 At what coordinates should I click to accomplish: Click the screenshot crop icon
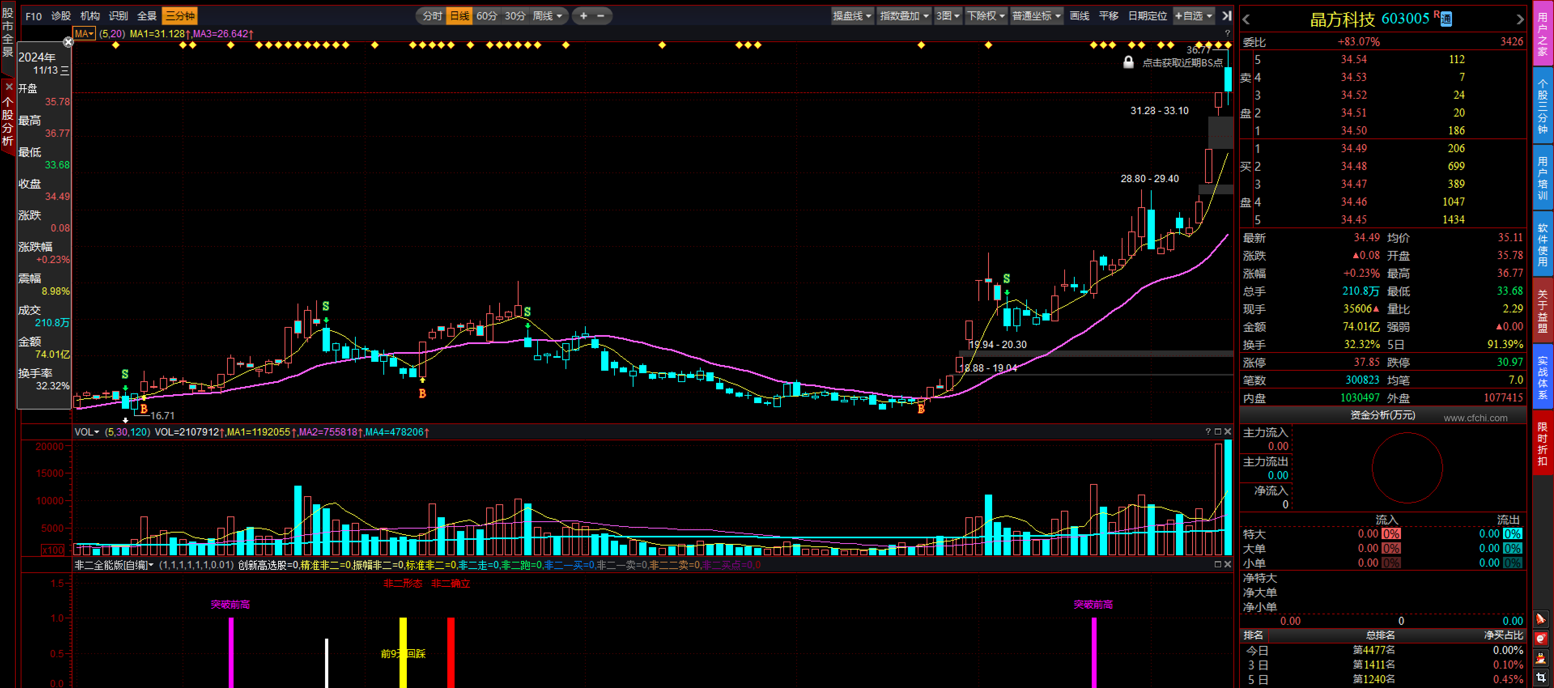tap(1541, 678)
